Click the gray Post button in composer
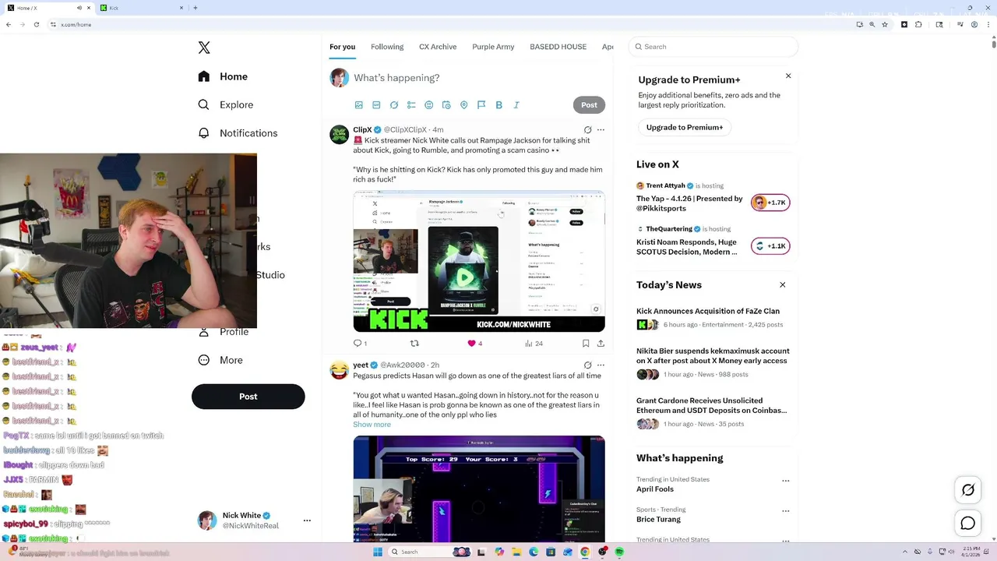Image resolution: width=997 pixels, height=561 pixels. point(589,105)
